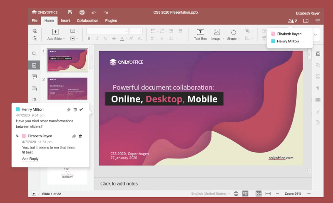Open the Collaboration tab

[87, 20]
